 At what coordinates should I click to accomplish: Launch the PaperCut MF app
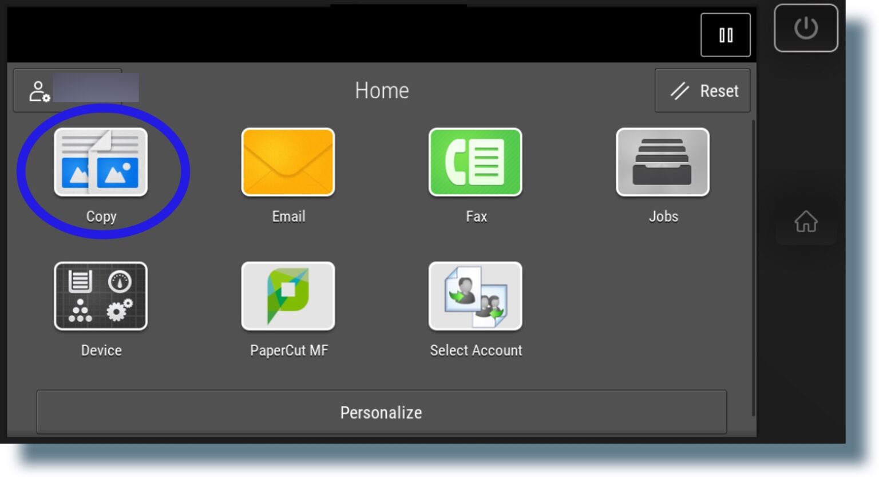(288, 296)
